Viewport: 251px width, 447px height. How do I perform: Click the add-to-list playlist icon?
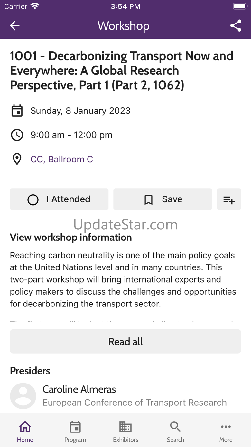[x=229, y=199]
